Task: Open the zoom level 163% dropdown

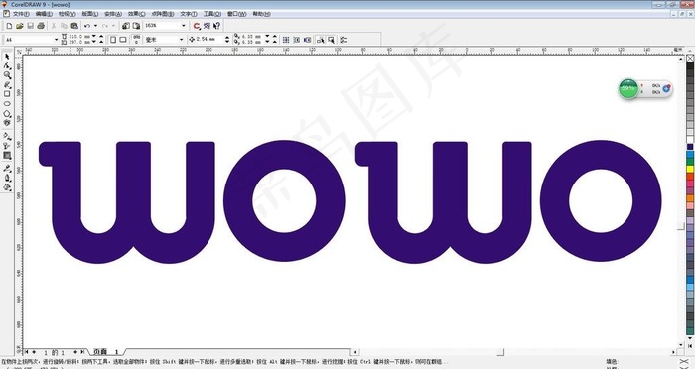Action: coord(183,26)
